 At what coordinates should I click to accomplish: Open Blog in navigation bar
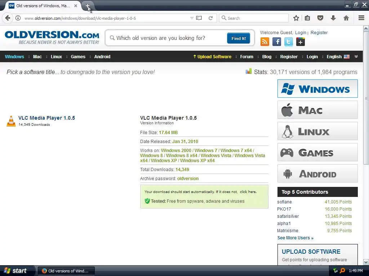(267, 56)
